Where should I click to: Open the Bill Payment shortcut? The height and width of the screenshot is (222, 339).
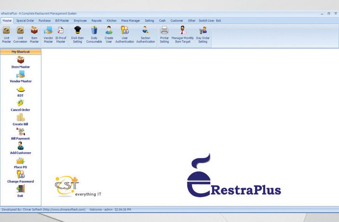21,134
